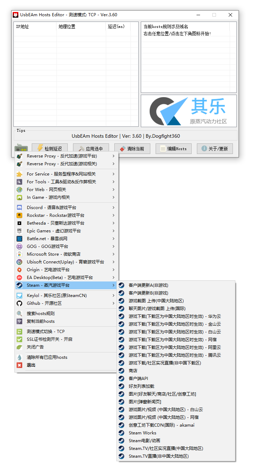Image resolution: width=253 pixels, height=475 pixels.
Task: Click the red X icon beside 退出
Action: click(x=20, y=365)
